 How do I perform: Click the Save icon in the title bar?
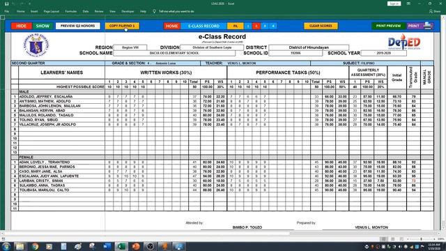[6, 3]
